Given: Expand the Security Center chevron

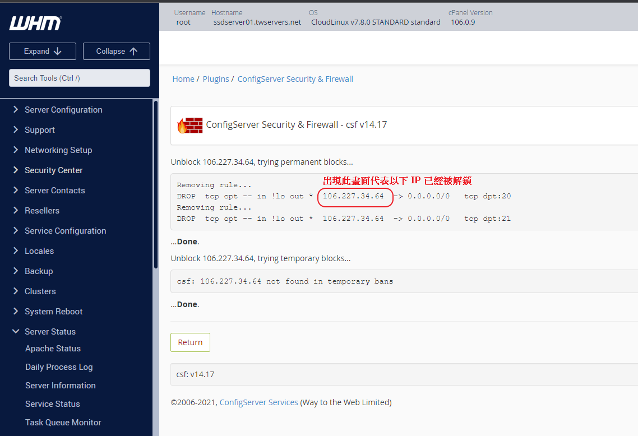Looking at the screenshot, I should click(16, 170).
